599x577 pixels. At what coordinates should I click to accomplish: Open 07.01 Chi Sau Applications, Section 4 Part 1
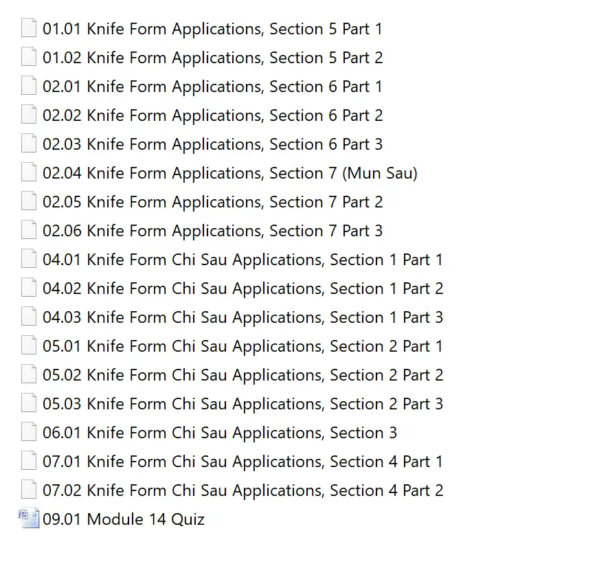[x=242, y=462]
